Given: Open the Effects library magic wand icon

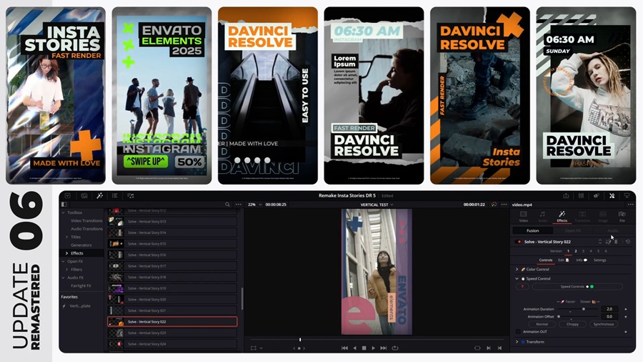Looking at the screenshot, I should click(x=99, y=195).
